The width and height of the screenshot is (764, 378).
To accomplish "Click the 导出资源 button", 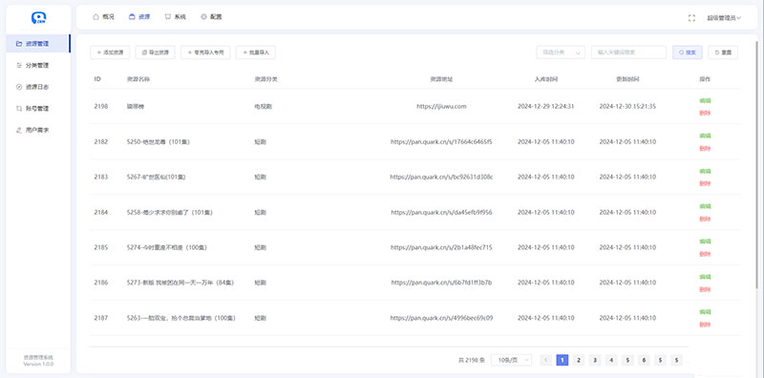I will pyautogui.click(x=155, y=52).
